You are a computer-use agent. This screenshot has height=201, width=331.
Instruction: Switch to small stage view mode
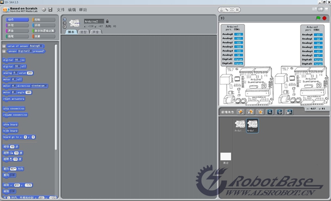[x=315, y=9]
